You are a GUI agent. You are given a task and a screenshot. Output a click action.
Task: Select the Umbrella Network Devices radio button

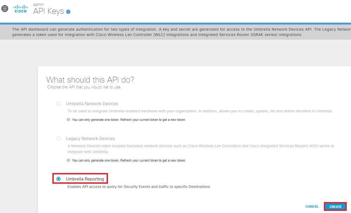pos(58,104)
